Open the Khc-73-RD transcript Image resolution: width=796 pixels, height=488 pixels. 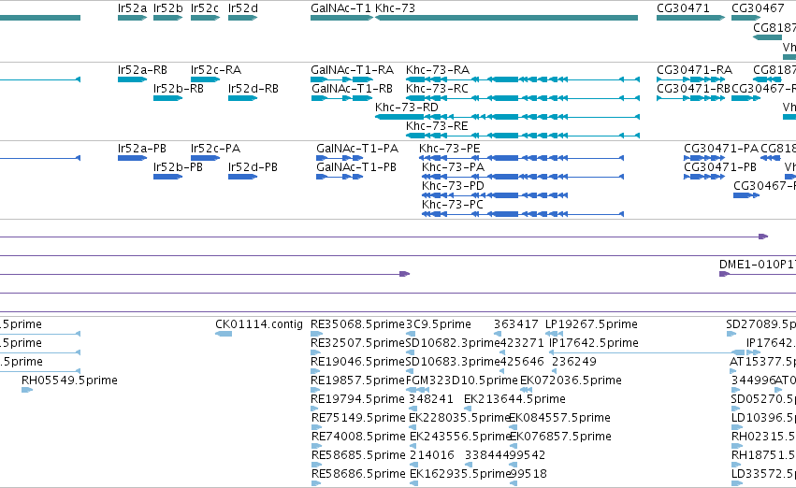tap(507, 117)
